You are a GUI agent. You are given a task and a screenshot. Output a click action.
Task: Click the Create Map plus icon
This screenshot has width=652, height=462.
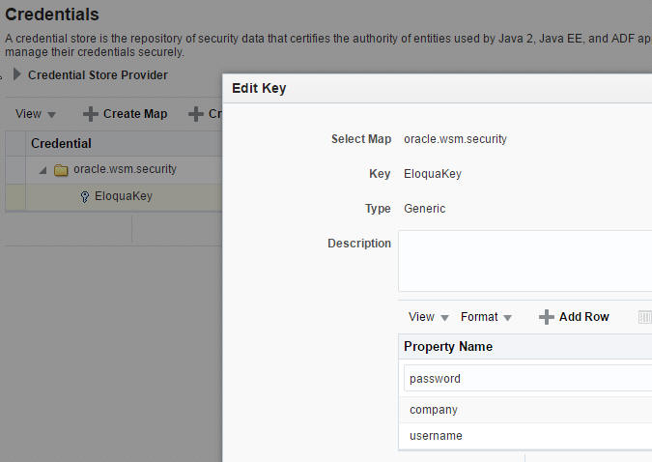pyautogui.click(x=91, y=114)
